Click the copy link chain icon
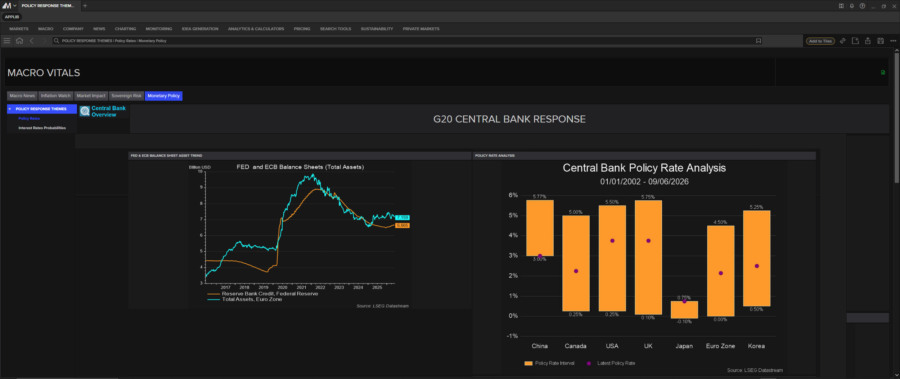The image size is (900, 379). tap(843, 41)
